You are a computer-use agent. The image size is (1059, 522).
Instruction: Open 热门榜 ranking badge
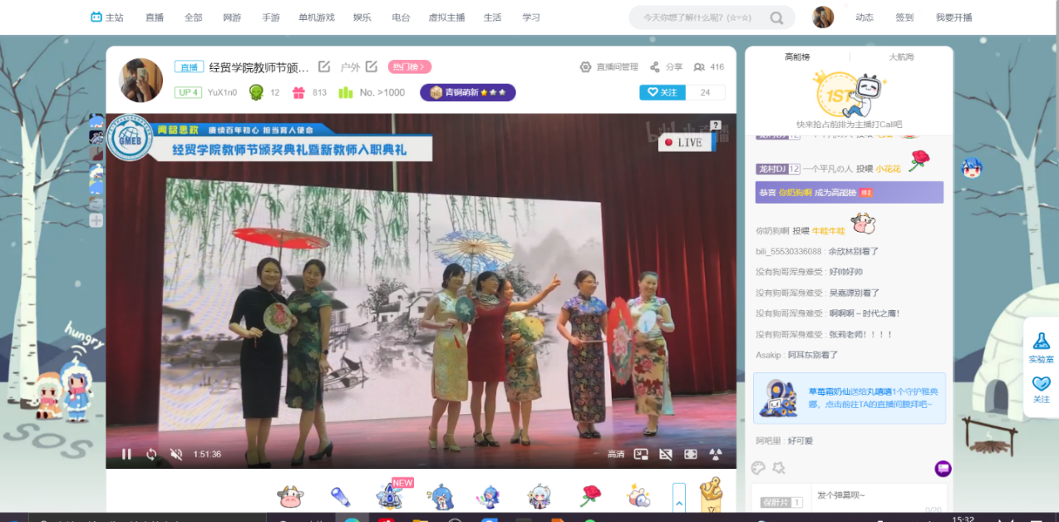tap(409, 67)
